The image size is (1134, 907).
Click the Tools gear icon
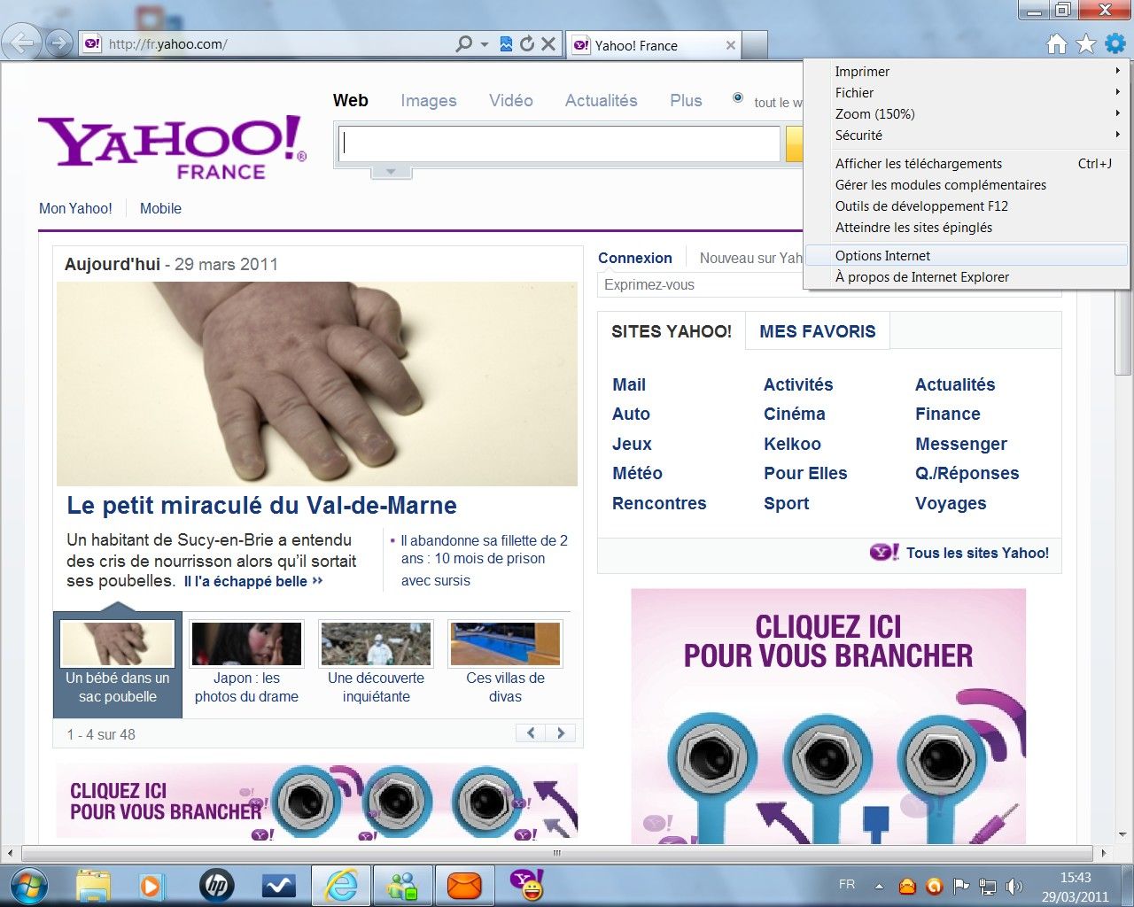(1115, 43)
